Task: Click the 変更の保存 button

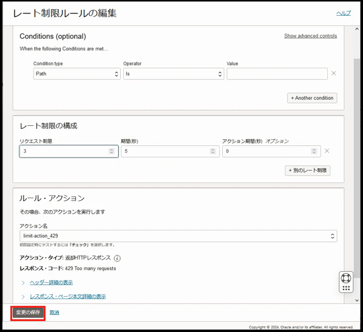Action: point(28,313)
